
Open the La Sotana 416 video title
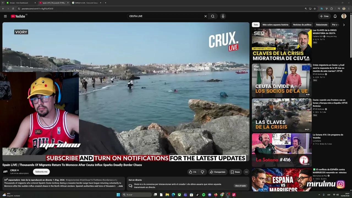tap(328, 136)
